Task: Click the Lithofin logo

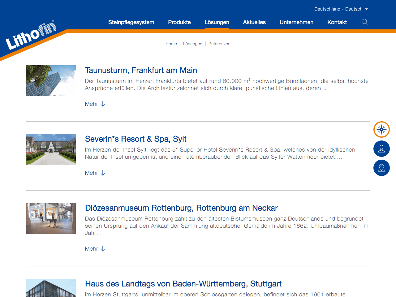Action: coord(31,36)
